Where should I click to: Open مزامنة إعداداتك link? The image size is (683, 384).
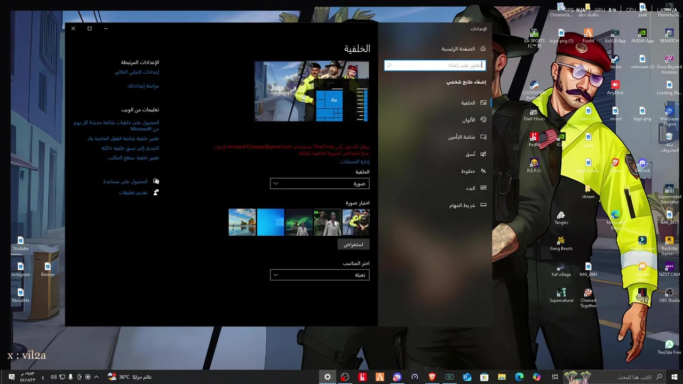click(143, 86)
